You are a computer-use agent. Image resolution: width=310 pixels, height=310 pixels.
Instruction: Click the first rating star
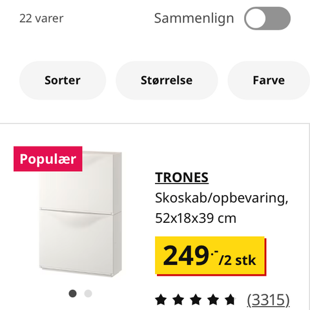point(161,300)
